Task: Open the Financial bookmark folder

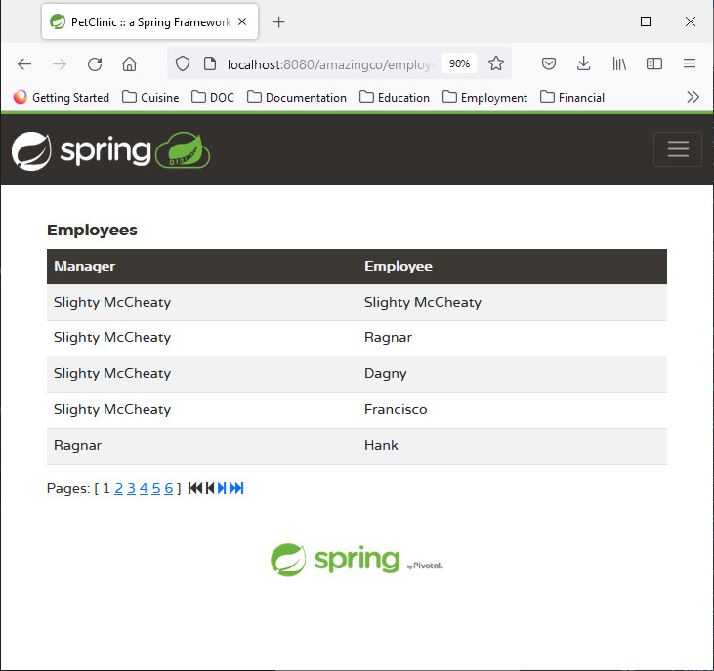Action: point(572,98)
